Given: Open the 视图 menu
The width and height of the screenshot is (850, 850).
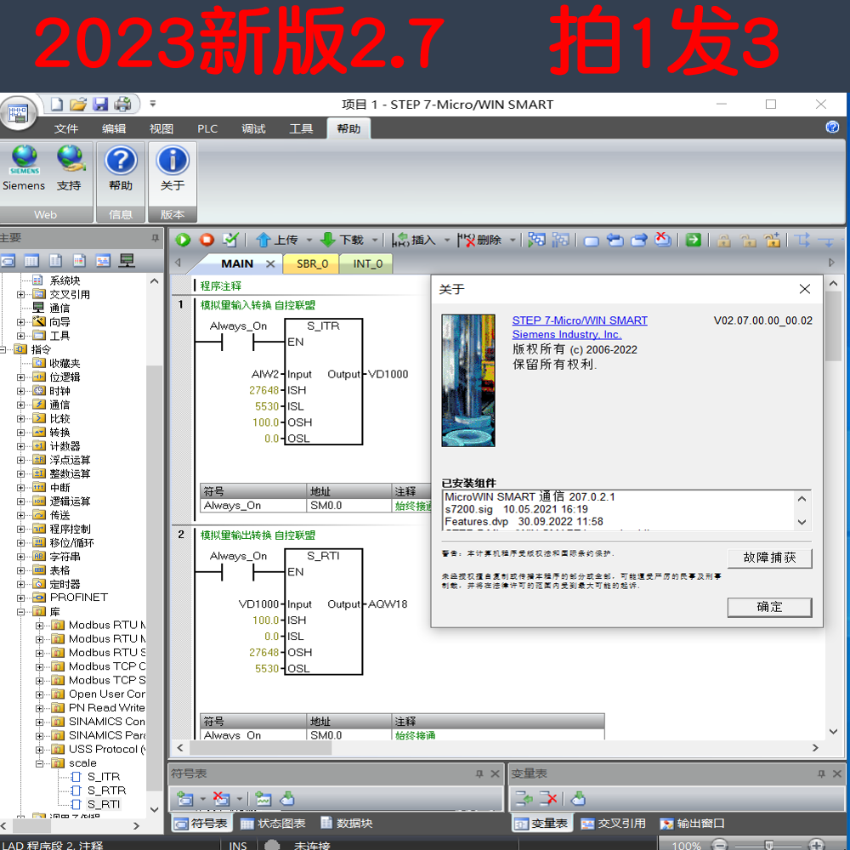Looking at the screenshot, I should [x=161, y=128].
